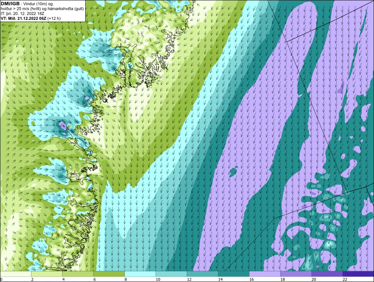Click the turquoise 10–12 m/s scale swatch
The image size is (374, 282).
coord(171,274)
